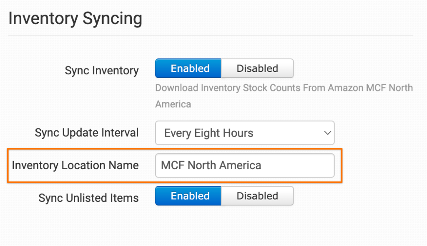Click the dropdown chevron arrow icon

[327, 133]
